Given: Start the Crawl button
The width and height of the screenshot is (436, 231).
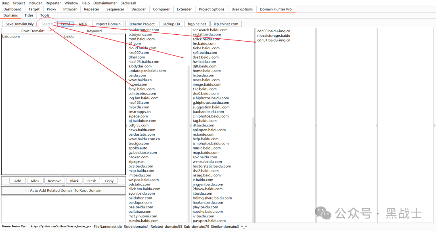Looking at the screenshot, I should click(x=66, y=24).
